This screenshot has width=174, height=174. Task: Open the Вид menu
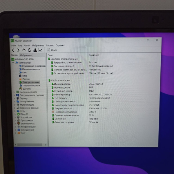click(x=20, y=46)
